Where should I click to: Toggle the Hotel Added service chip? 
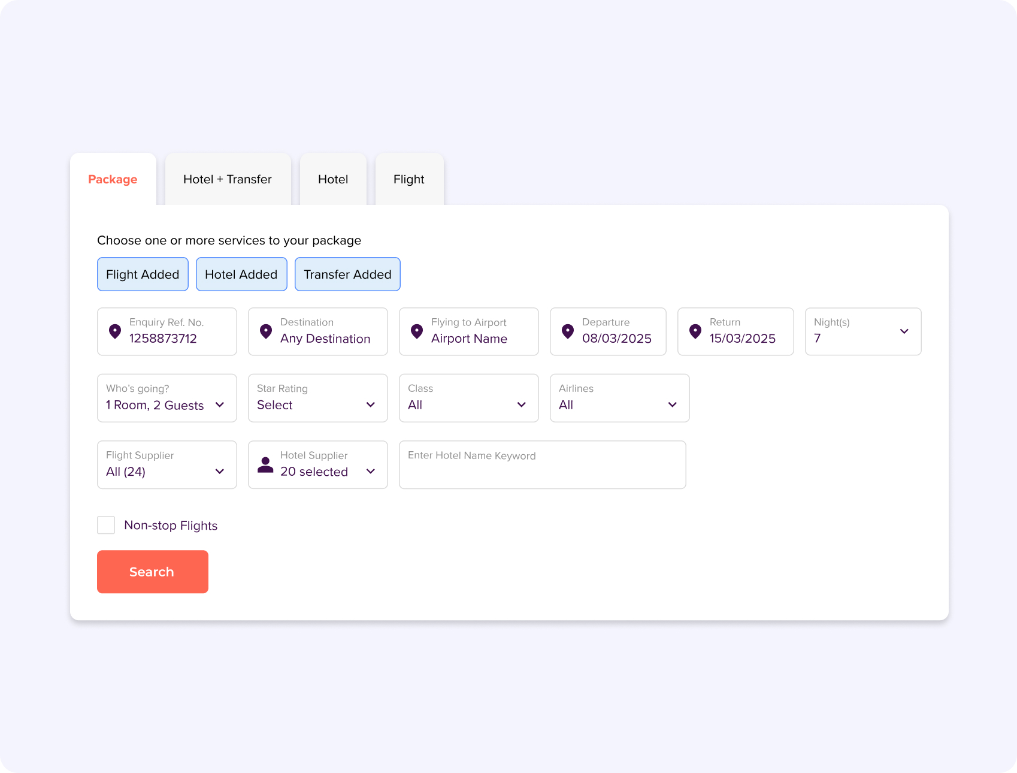click(x=241, y=274)
